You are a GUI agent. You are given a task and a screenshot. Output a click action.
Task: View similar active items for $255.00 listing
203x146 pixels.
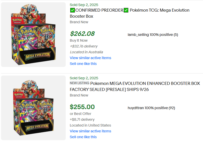pyautogui.click(x=90, y=131)
